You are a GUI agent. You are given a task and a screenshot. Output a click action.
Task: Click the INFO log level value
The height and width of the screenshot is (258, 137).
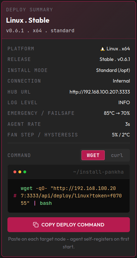(x=124, y=102)
